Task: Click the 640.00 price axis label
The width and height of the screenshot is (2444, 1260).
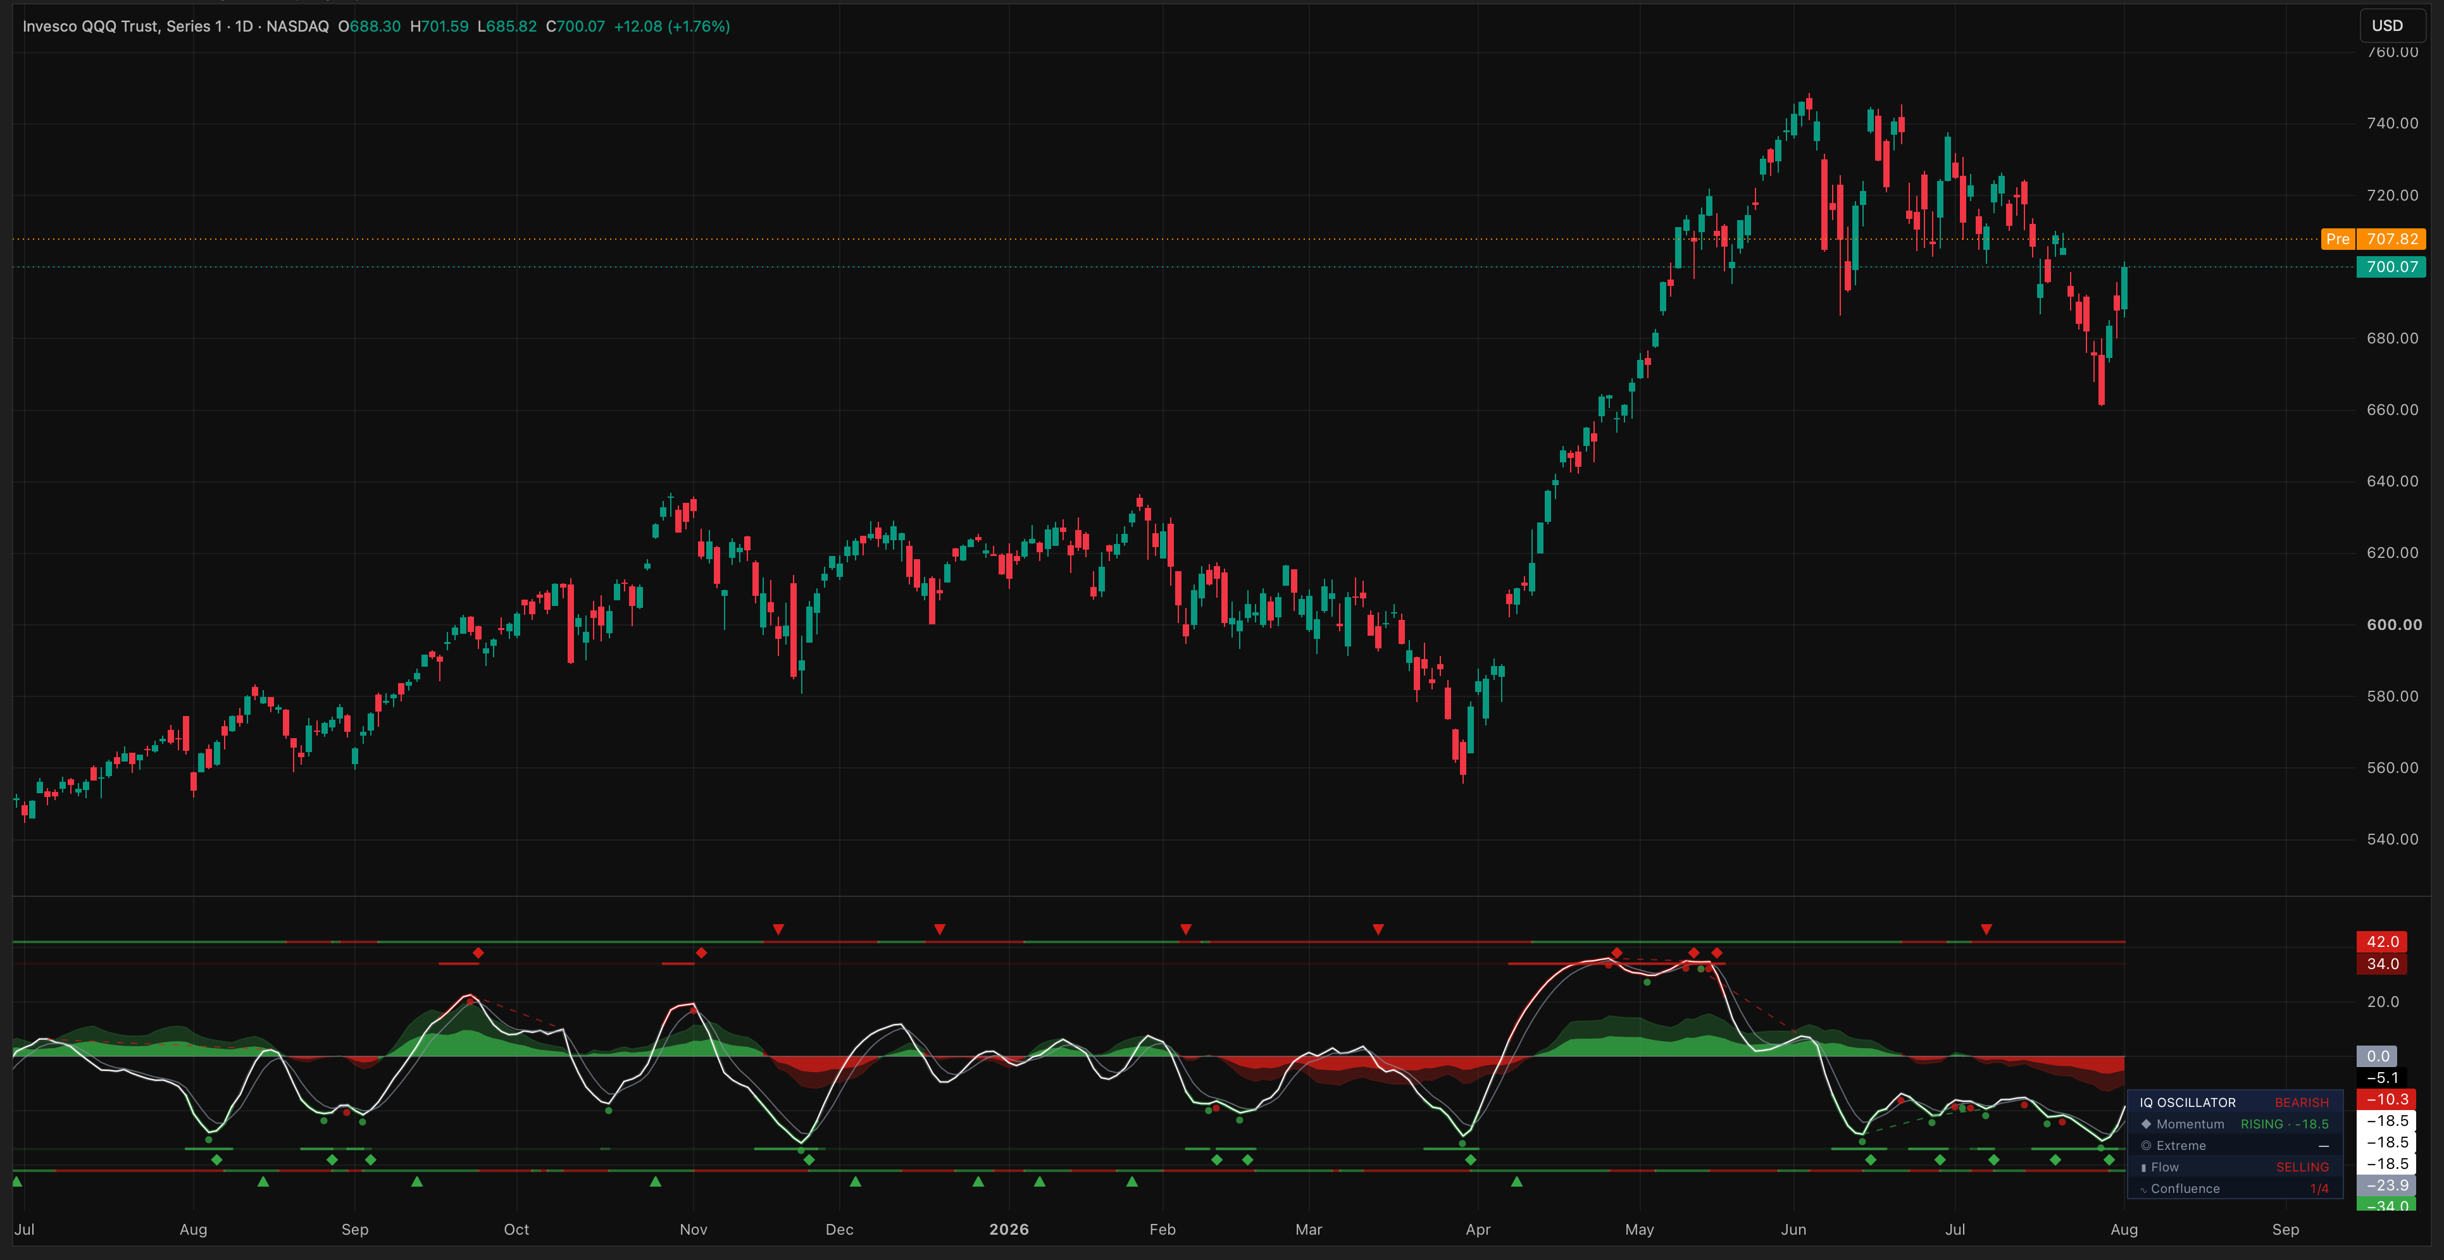Action: coord(2392,481)
